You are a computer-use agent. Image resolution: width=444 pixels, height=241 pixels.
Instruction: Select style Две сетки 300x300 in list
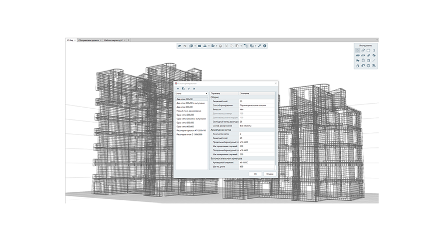pyautogui.click(x=185, y=107)
